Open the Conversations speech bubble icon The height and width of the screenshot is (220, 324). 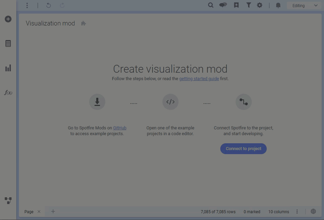point(223,5)
